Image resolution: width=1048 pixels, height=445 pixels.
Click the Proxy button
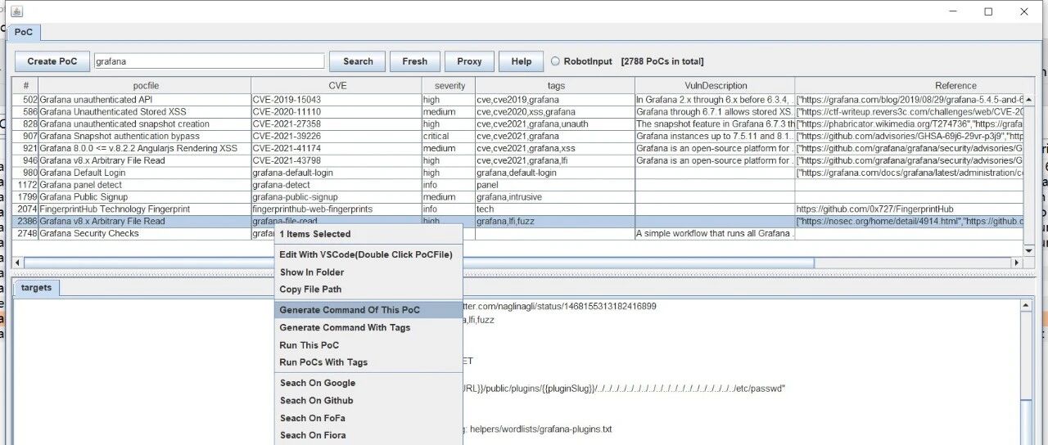(x=469, y=61)
